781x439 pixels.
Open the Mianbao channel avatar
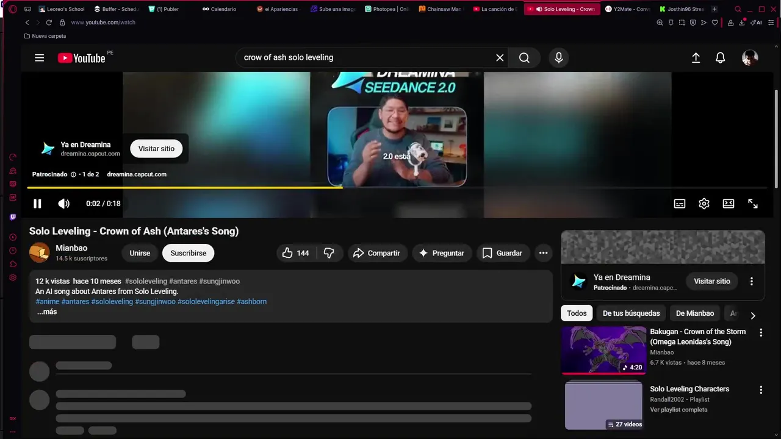(40, 252)
